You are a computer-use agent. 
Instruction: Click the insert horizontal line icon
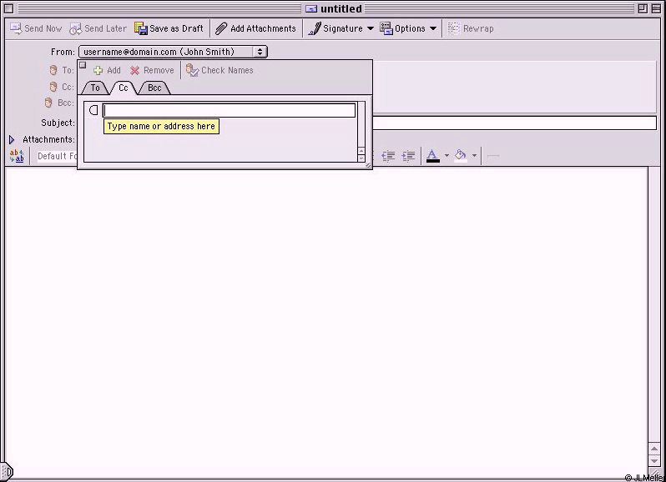click(x=492, y=156)
